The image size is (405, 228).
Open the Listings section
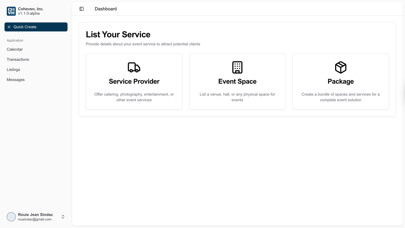13,70
